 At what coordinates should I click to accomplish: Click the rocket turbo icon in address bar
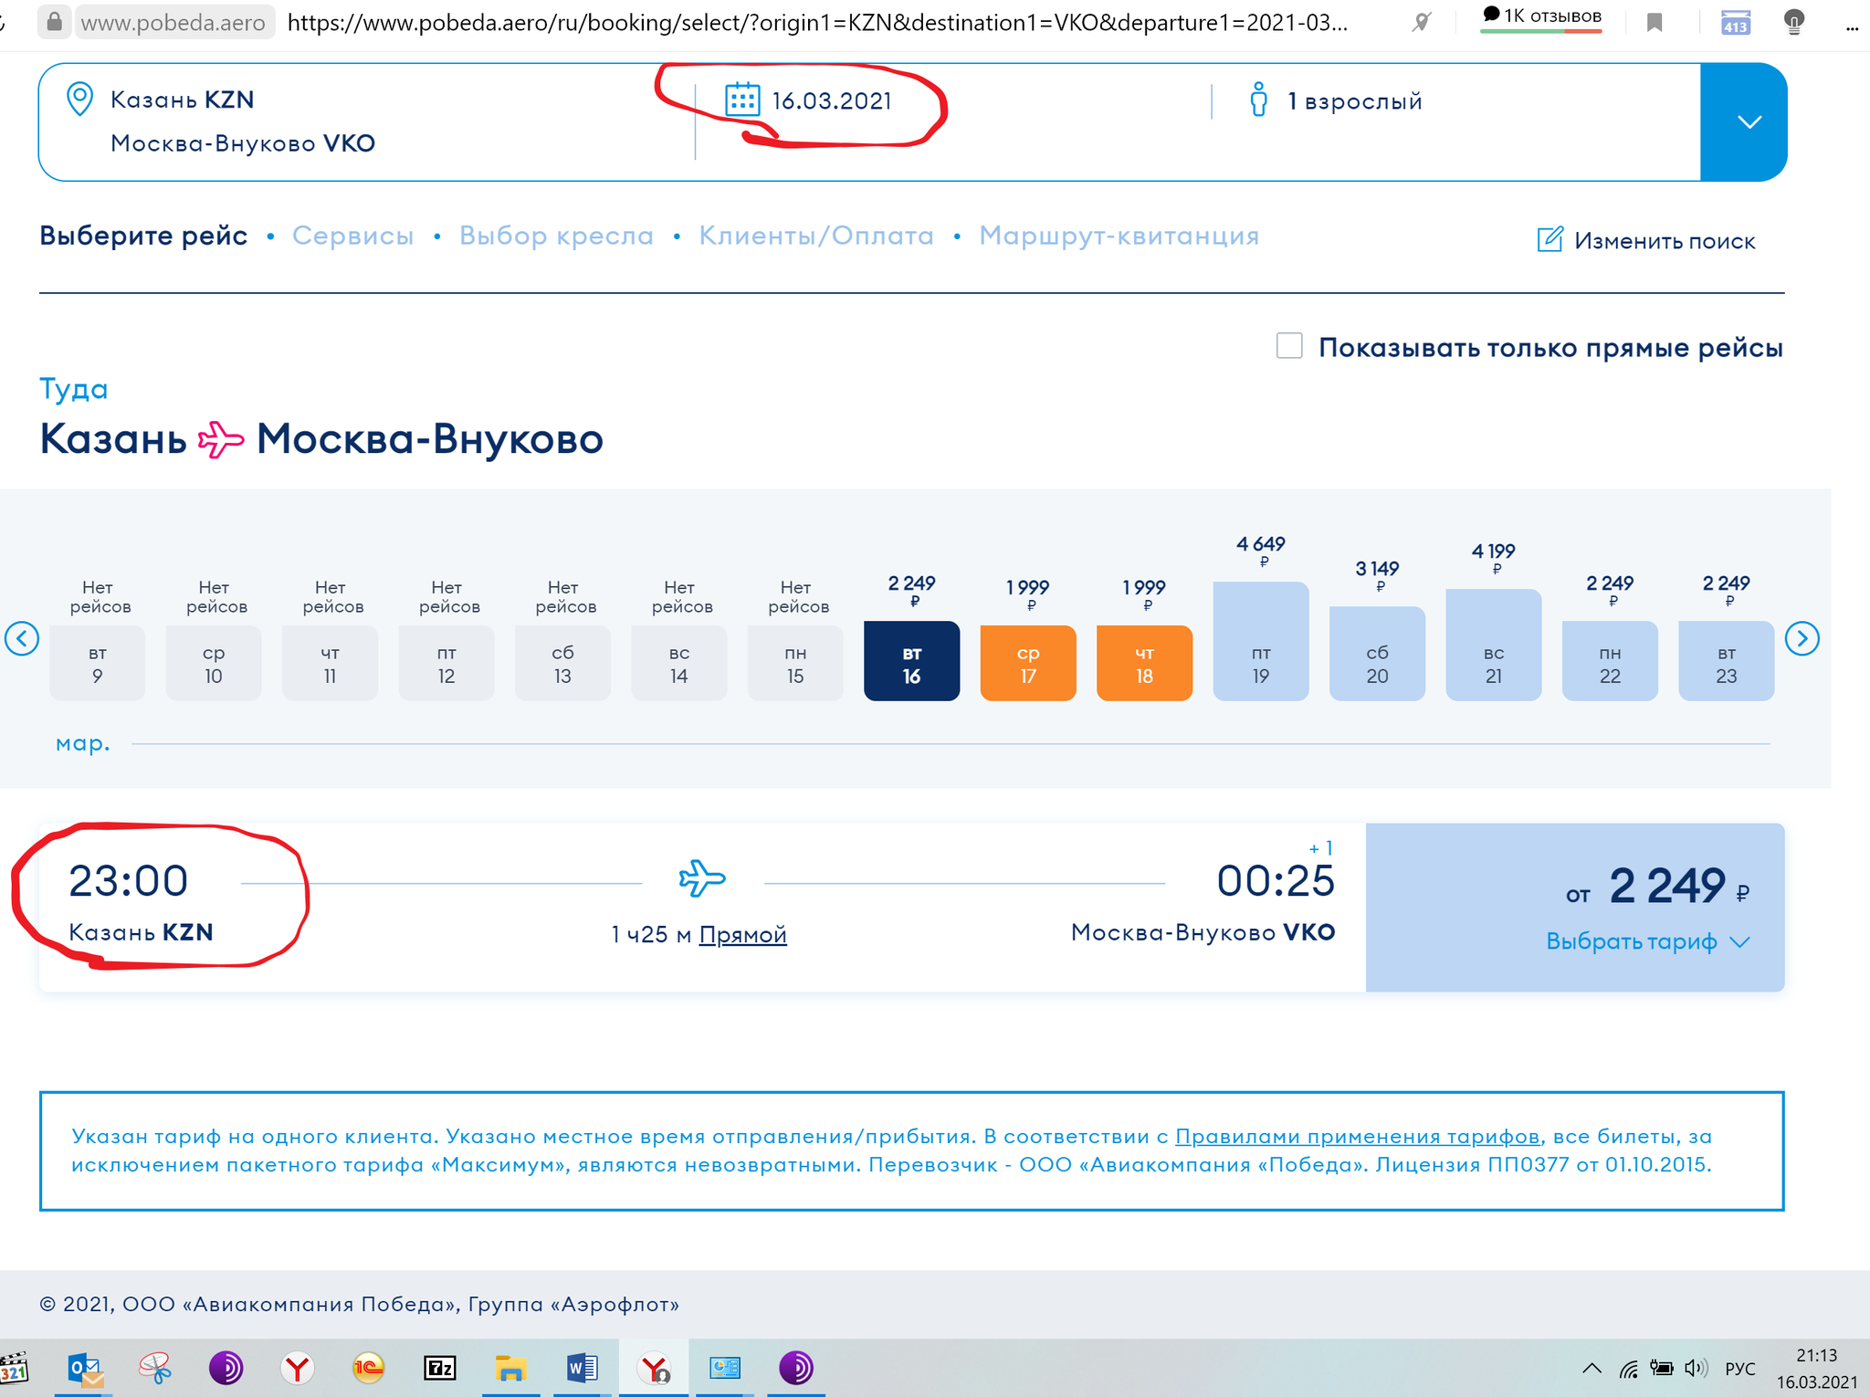pos(1421,22)
